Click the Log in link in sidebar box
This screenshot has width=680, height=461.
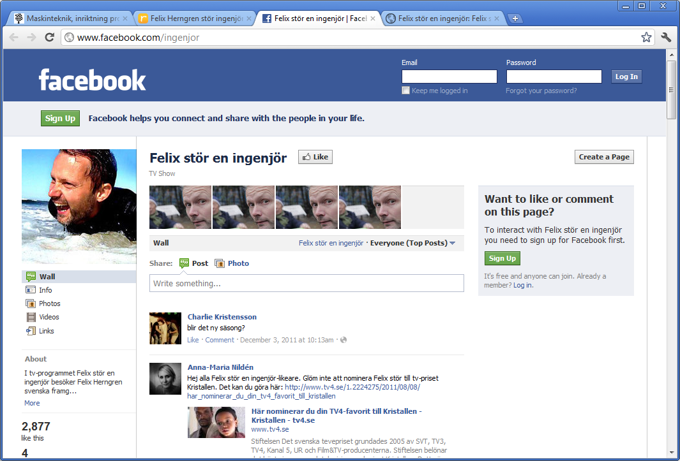522,285
